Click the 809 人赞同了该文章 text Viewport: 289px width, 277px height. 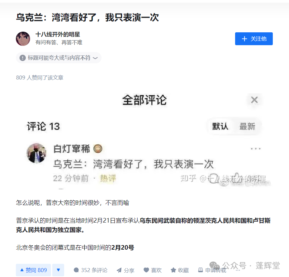click(40, 77)
